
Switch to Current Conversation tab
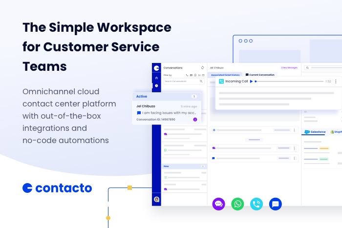point(260,75)
